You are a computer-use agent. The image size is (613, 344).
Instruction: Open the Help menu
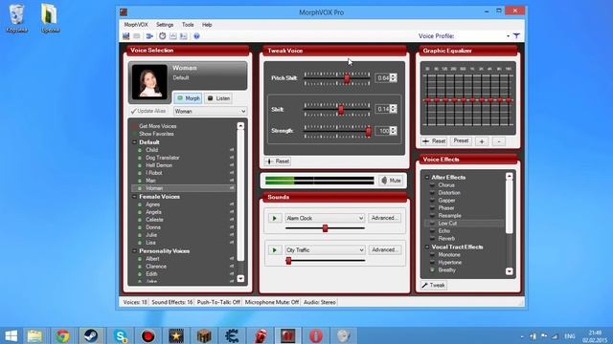pos(207,25)
